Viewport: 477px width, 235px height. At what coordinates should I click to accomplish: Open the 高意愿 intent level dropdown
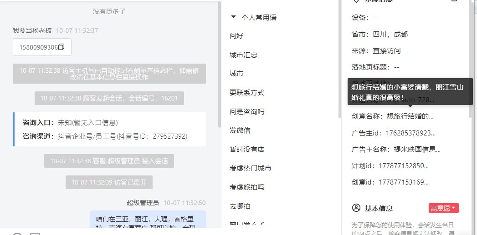coord(444,208)
